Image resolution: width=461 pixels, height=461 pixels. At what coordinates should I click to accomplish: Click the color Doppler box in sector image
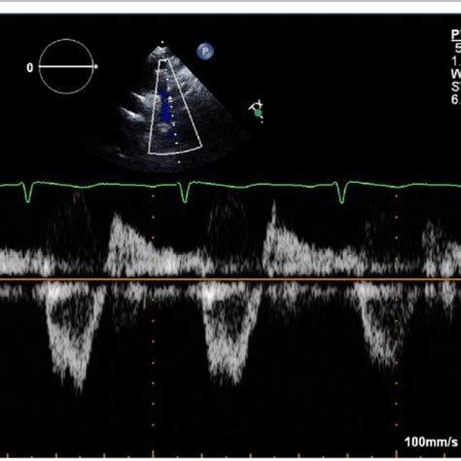pyautogui.click(x=175, y=107)
